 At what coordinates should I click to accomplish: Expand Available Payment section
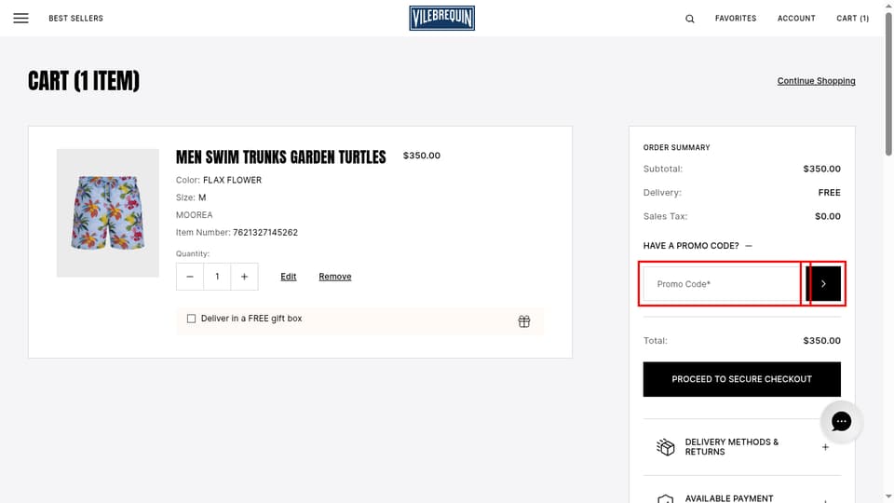[x=825, y=500]
